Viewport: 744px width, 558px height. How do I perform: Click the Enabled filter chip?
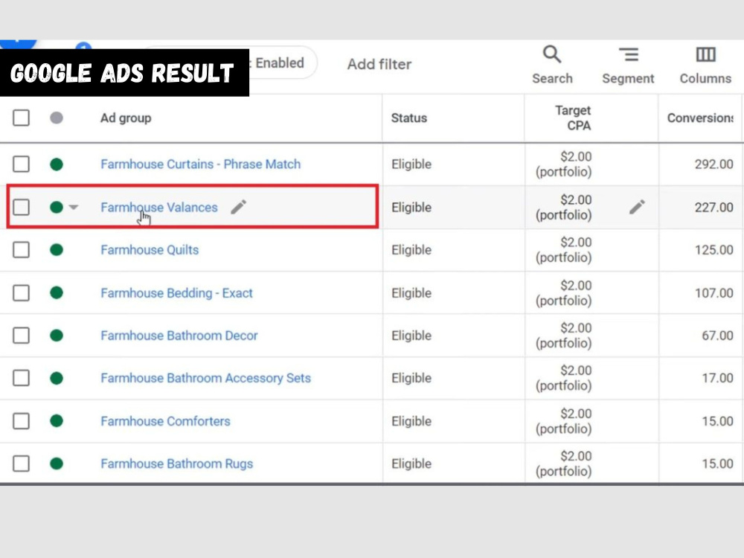(x=280, y=62)
